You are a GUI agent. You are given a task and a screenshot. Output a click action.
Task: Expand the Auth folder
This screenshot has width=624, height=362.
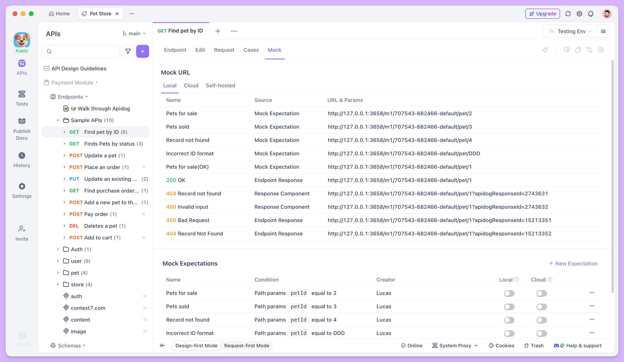pos(58,249)
